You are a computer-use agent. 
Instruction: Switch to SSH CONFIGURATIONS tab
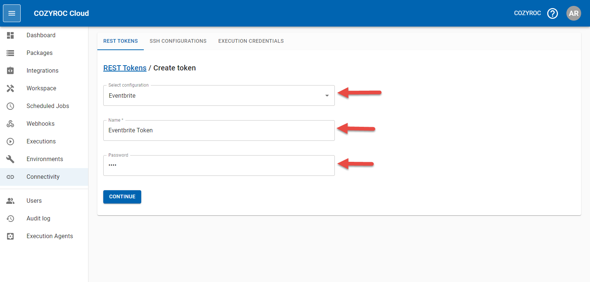(x=178, y=41)
